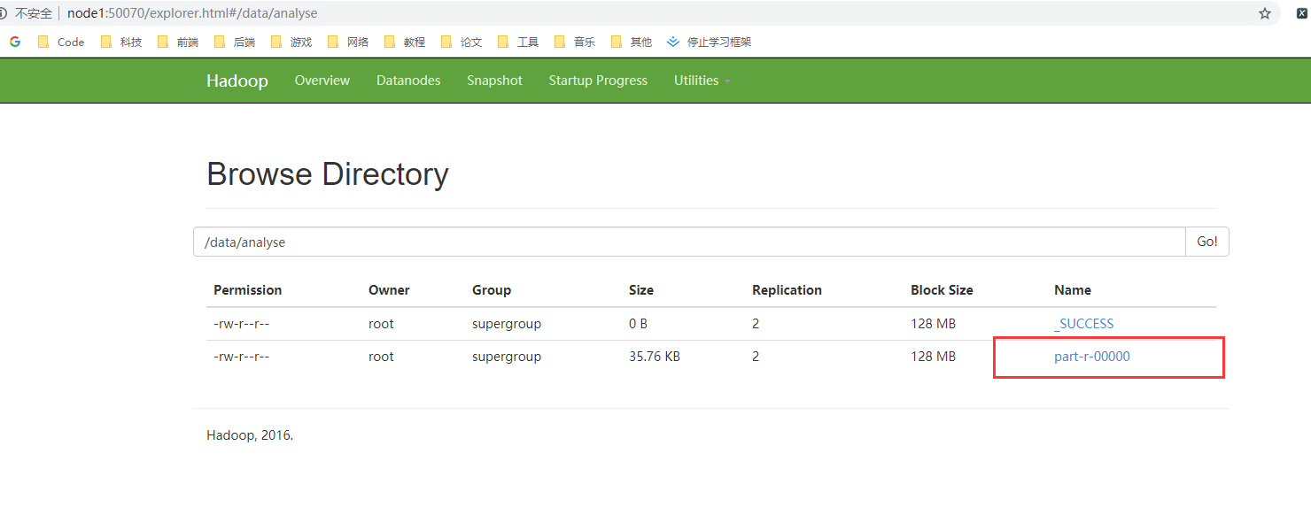Open the part-r-00000 file link
This screenshot has height=515, width=1311.
pos(1092,357)
